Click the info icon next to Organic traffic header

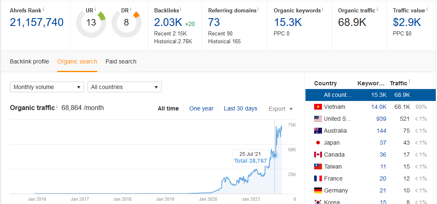click(x=377, y=9)
